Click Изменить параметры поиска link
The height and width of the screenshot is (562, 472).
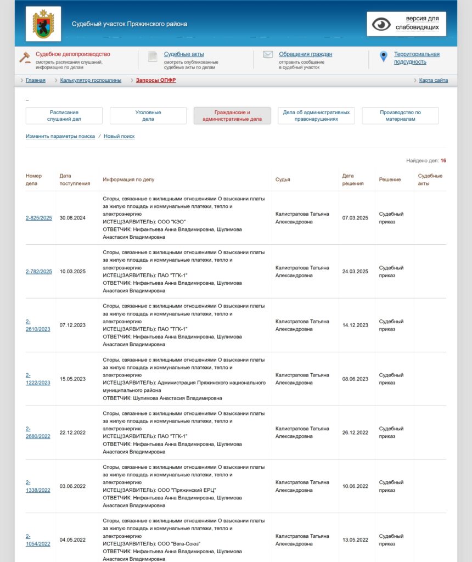coord(60,136)
